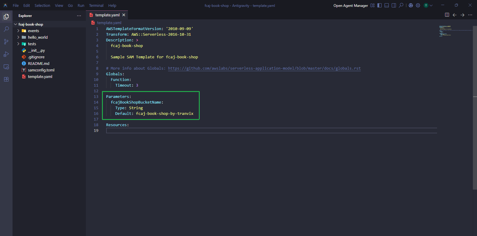Expand the hello_world folder chevron
The image size is (477, 236).
coord(18,37)
